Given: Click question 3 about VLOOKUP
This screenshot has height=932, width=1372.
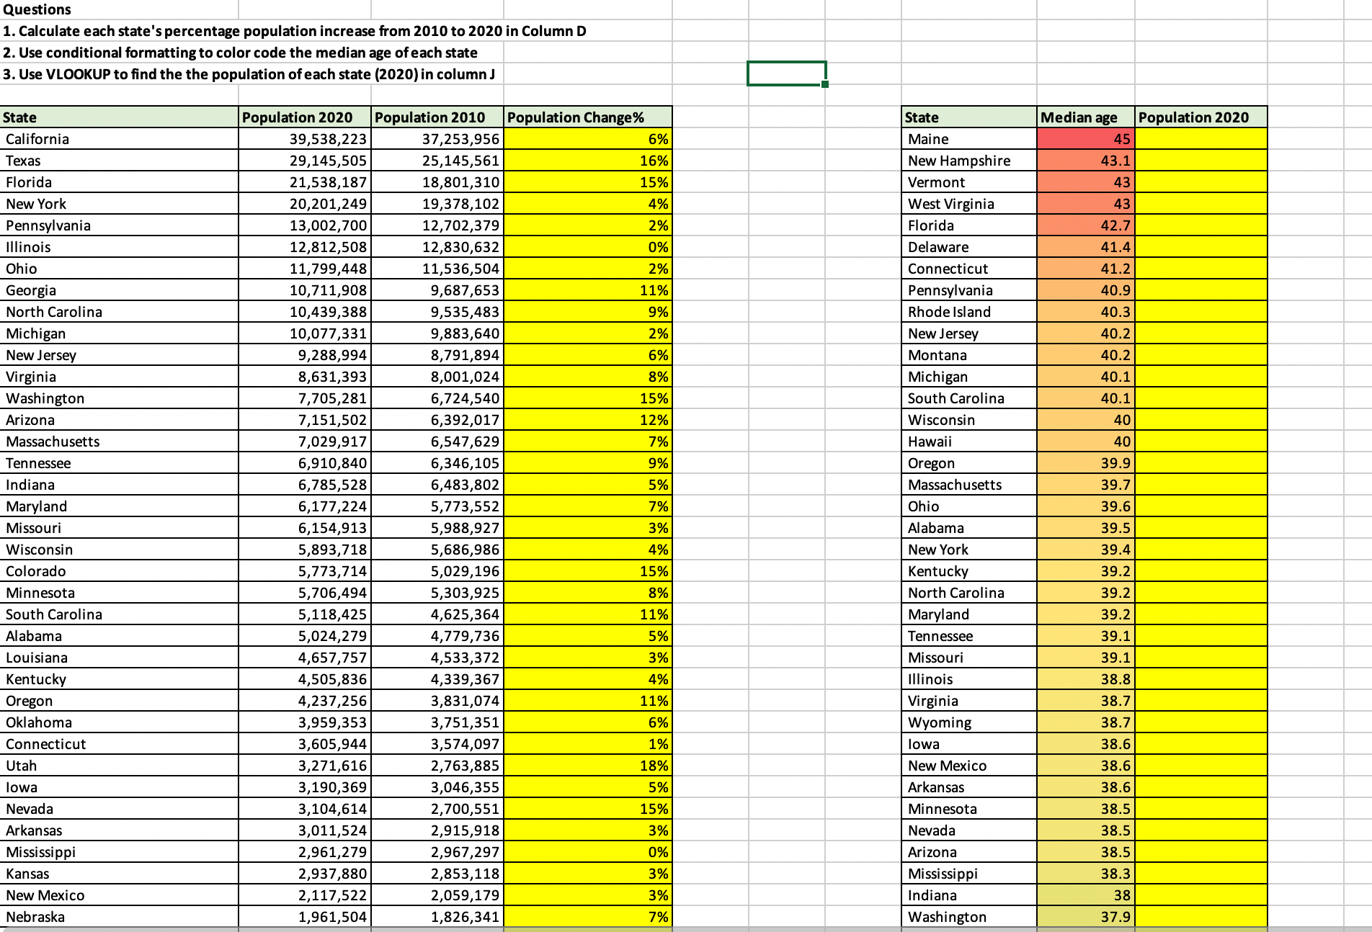Looking at the screenshot, I should click(x=249, y=74).
